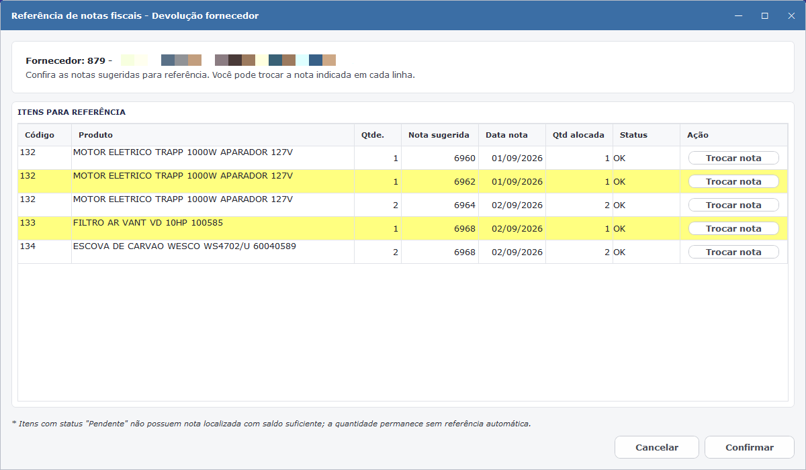Viewport: 806px width, 470px height.
Task: Cancel the reference dialog
Action: point(657,447)
